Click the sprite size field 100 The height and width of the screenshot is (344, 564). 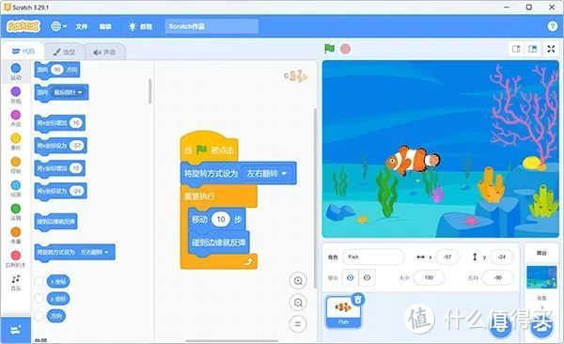tap(429, 278)
